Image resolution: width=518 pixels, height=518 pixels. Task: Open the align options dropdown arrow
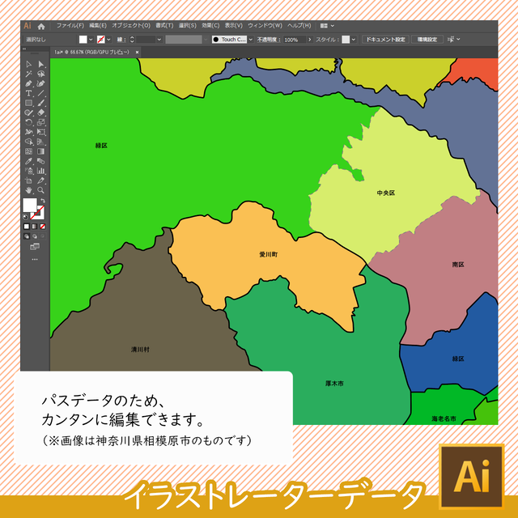pos(459,40)
